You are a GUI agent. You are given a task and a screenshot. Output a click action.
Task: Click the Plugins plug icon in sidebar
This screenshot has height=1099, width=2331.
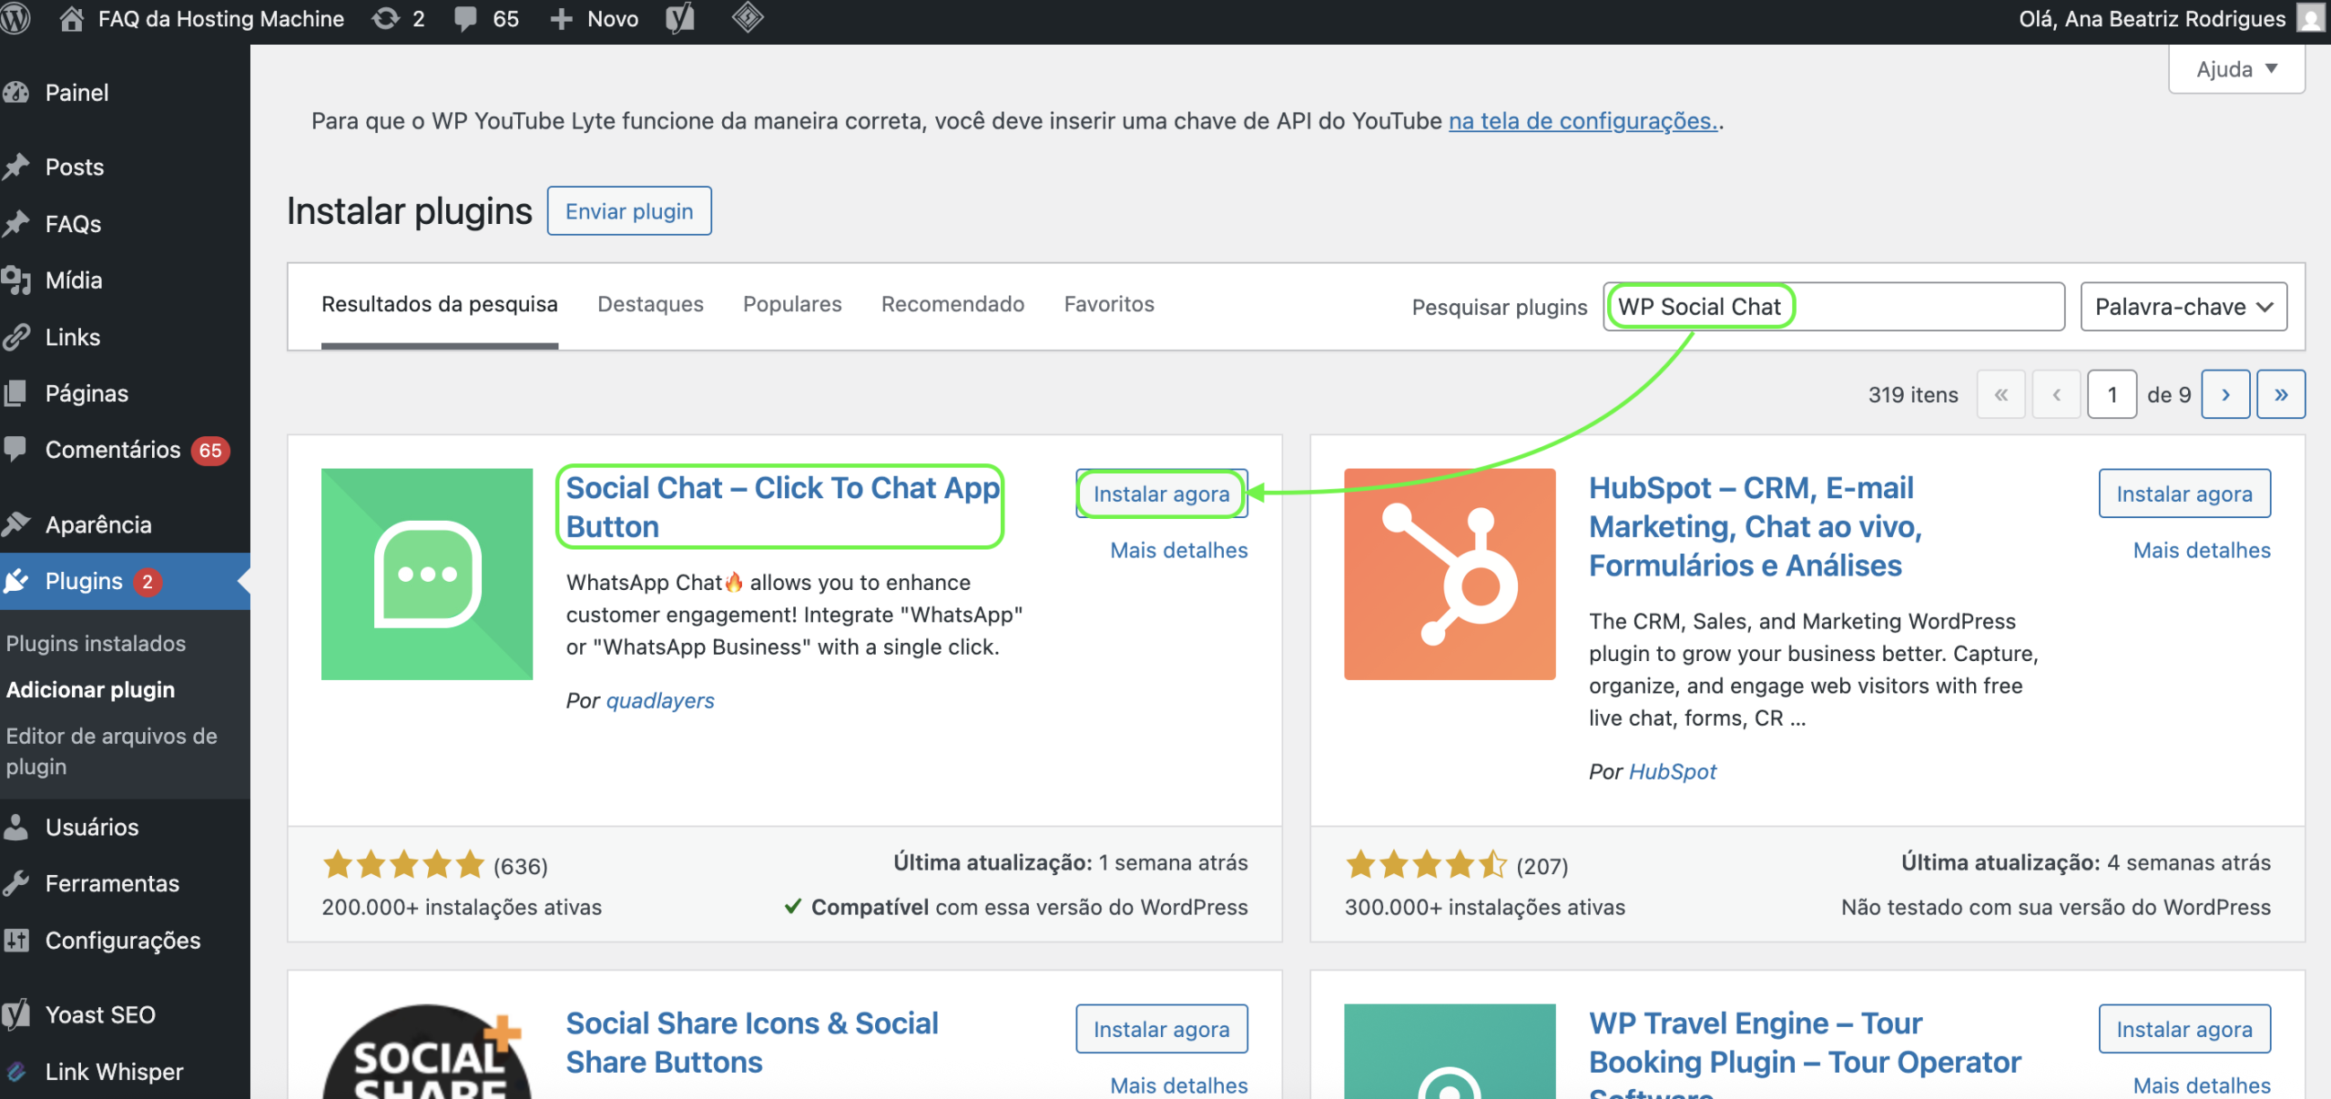pos(15,581)
